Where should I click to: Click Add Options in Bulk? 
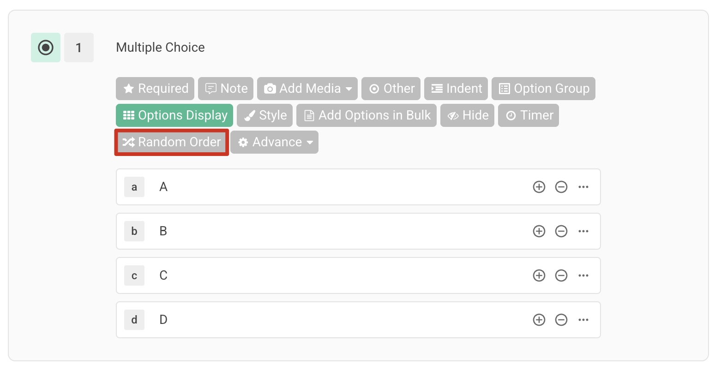coord(367,115)
